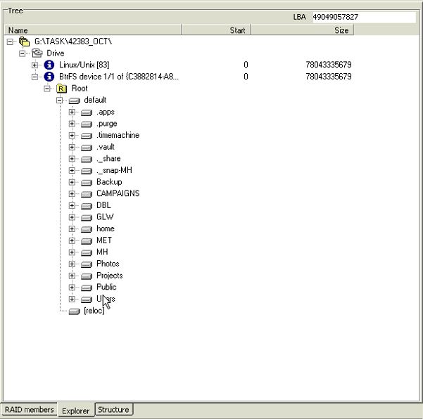Click the .apps drive icon
This screenshot has height=419, width=423.
[87, 112]
